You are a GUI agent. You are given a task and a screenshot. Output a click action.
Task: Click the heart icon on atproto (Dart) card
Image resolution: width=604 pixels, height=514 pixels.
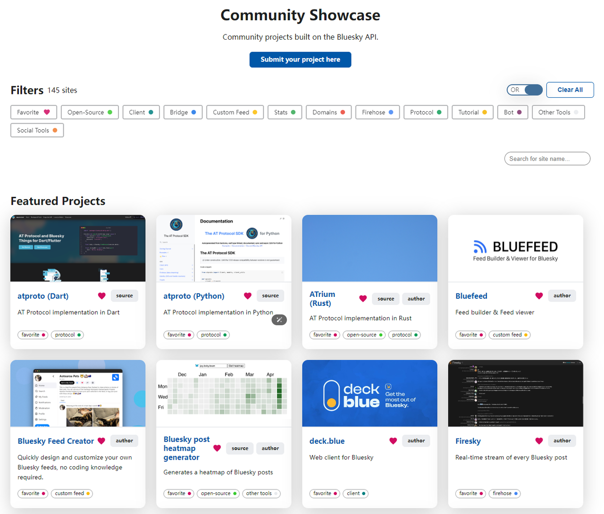[x=101, y=296]
